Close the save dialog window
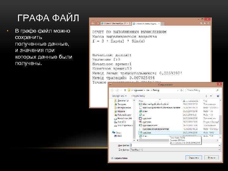 click(x=219, y=84)
